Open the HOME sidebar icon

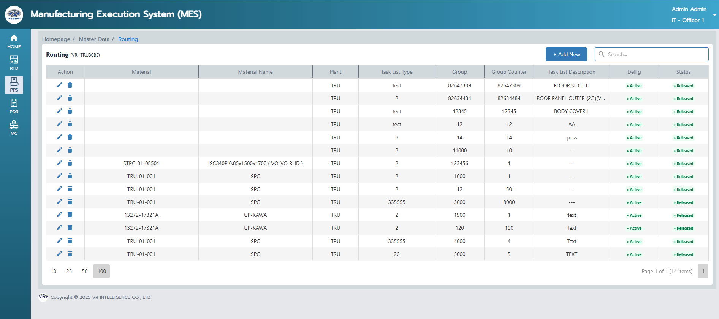(x=14, y=41)
